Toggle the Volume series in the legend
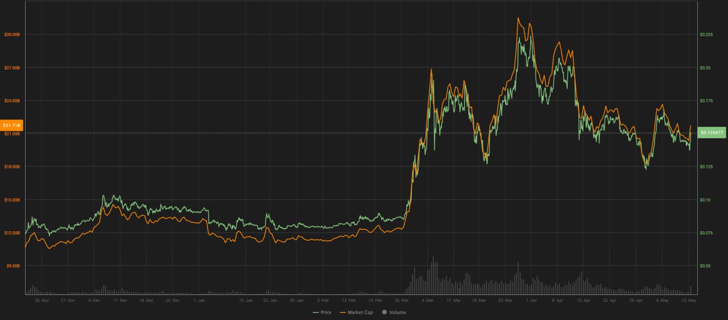This screenshot has width=728, height=320. (x=394, y=313)
